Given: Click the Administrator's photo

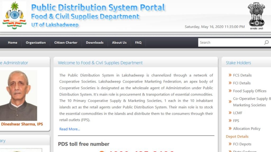Looking at the screenshot, I should pyautogui.click(x=18, y=95).
